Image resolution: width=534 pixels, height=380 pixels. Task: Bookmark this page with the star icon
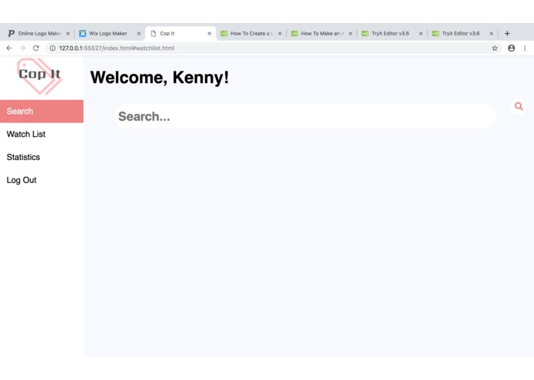(x=495, y=48)
